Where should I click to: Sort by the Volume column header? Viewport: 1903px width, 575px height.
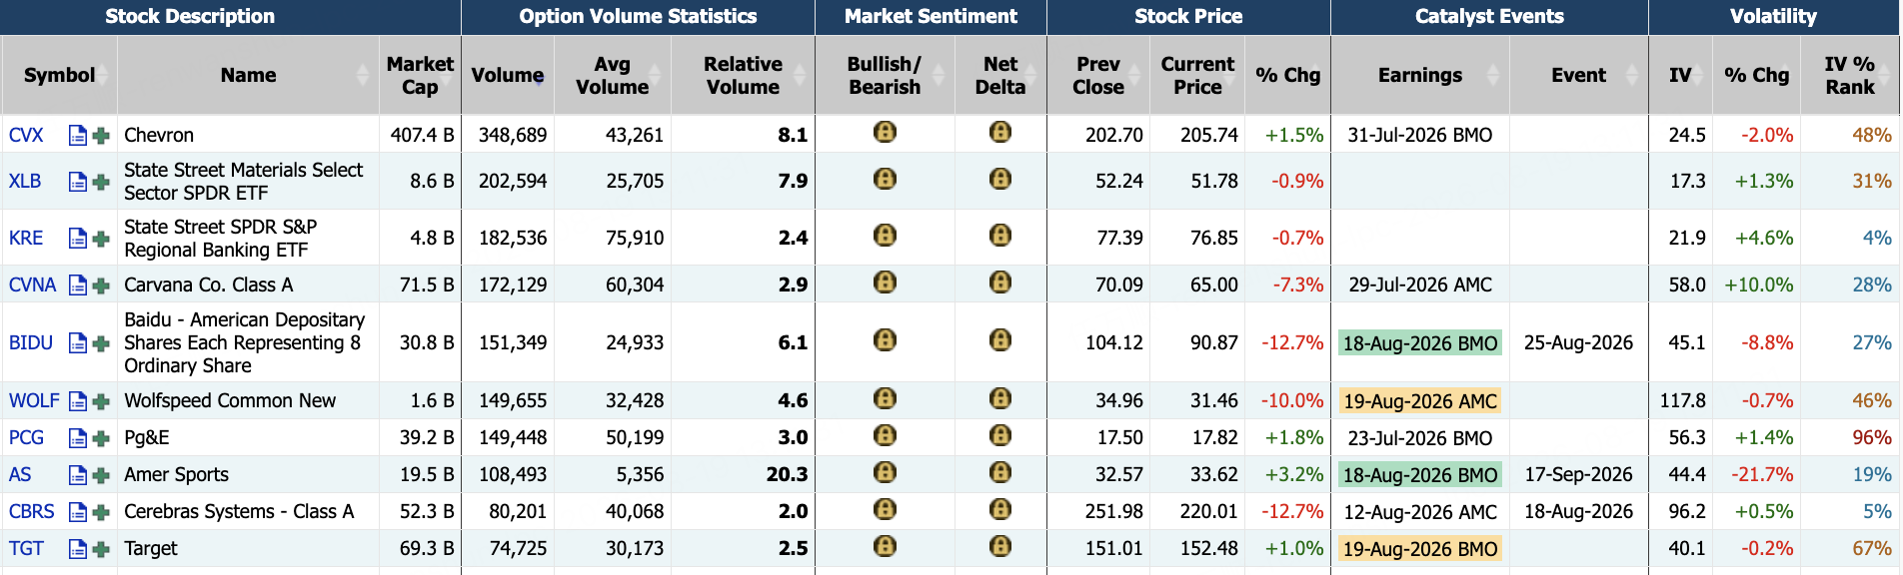(508, 75)
